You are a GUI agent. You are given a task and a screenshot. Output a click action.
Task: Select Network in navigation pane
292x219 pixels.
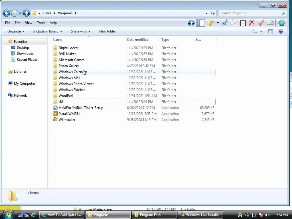click(x=20, y=95)
